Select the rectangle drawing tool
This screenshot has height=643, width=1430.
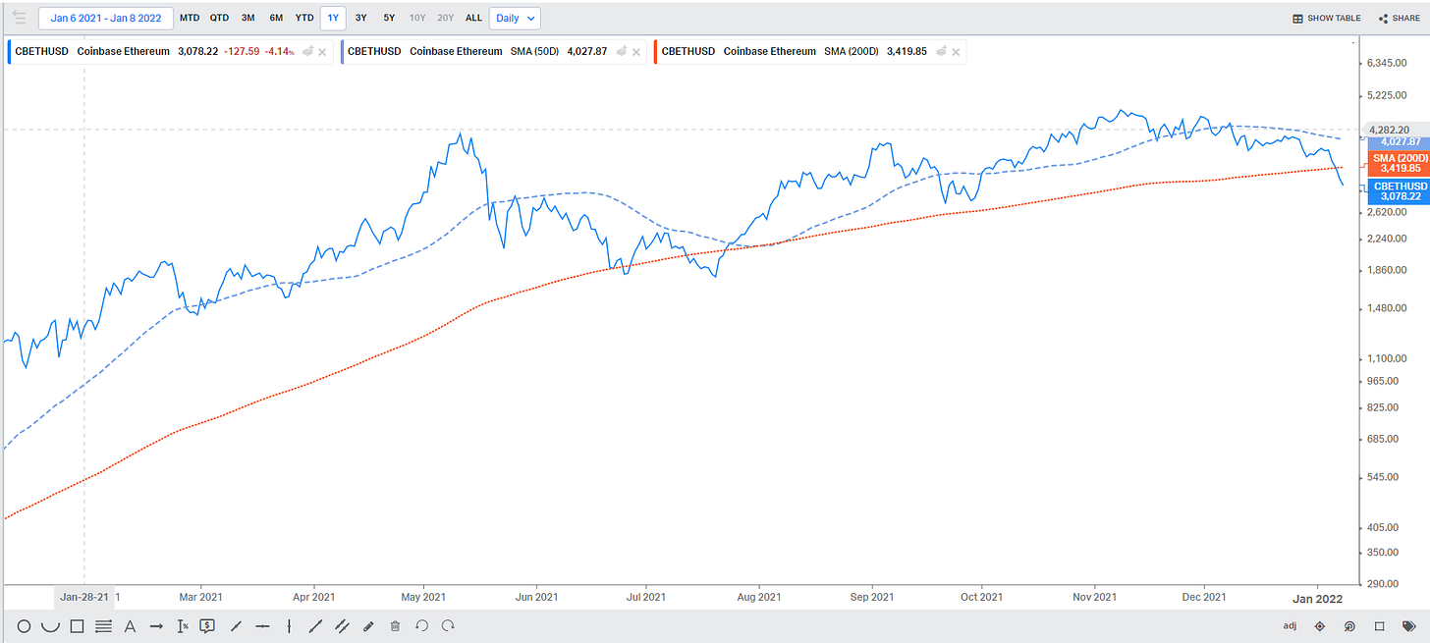77,625
